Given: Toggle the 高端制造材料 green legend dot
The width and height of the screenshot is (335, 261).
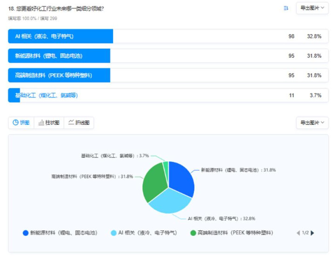Looking at the screenshot, I should coord(193,233).
